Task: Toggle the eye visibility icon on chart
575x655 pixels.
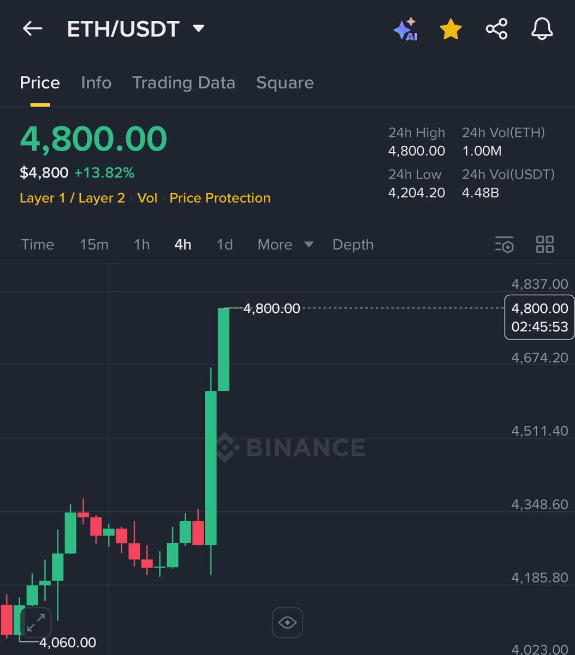Action: [287, 622]
